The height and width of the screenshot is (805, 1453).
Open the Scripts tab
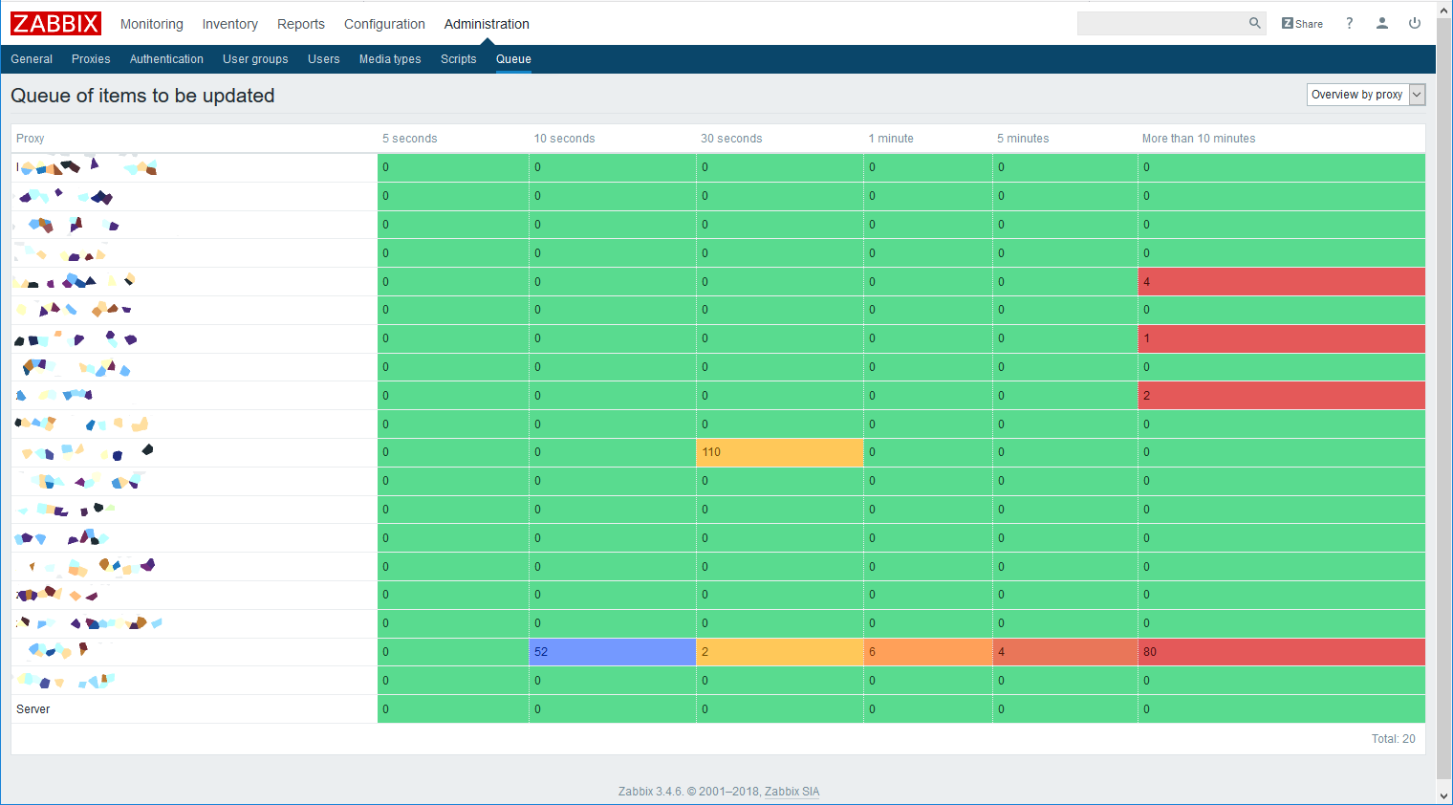(x=458, y=59)
